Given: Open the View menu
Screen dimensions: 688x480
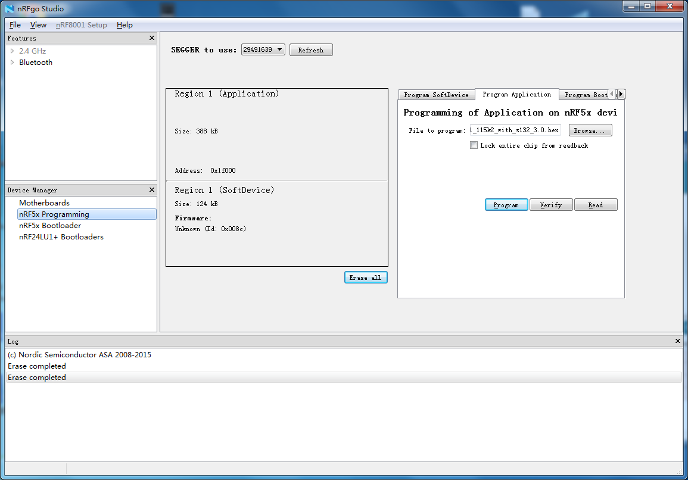Looking at the screenshot, I should [38, 25].
